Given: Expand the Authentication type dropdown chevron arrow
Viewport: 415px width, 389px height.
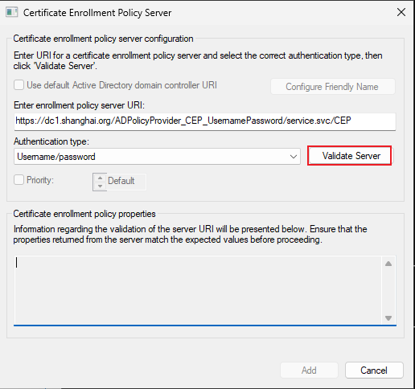Looking at the screenshot, I should [294, 157].
